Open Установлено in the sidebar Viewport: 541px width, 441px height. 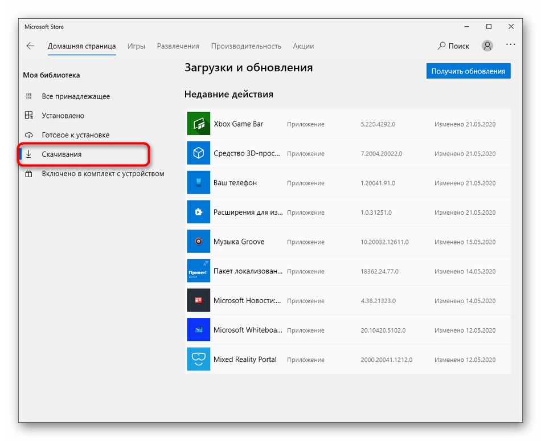(x=63, y=116)
